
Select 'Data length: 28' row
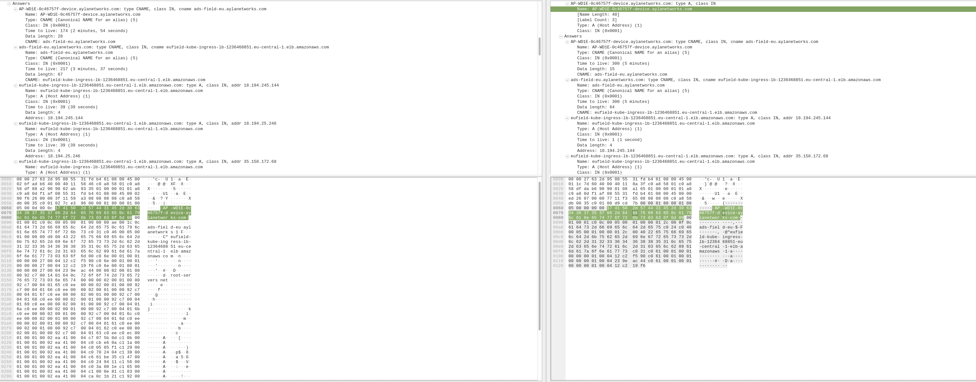coord(44,36)
